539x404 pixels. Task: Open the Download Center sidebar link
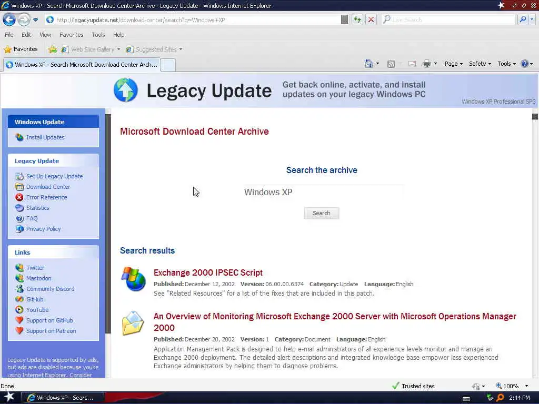click(x=48, y=187)
